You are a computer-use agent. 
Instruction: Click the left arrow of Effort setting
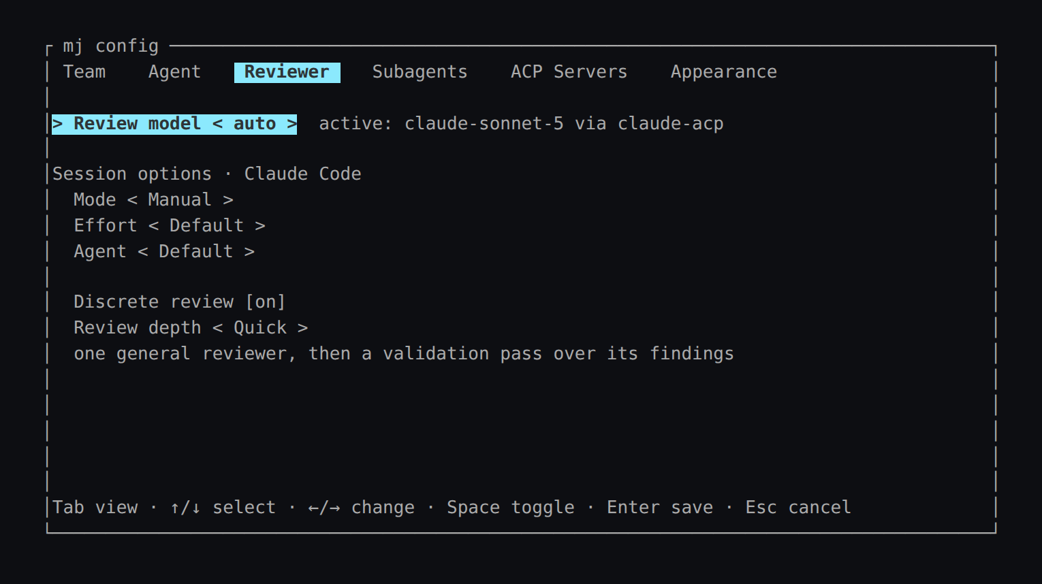(153, 226)
